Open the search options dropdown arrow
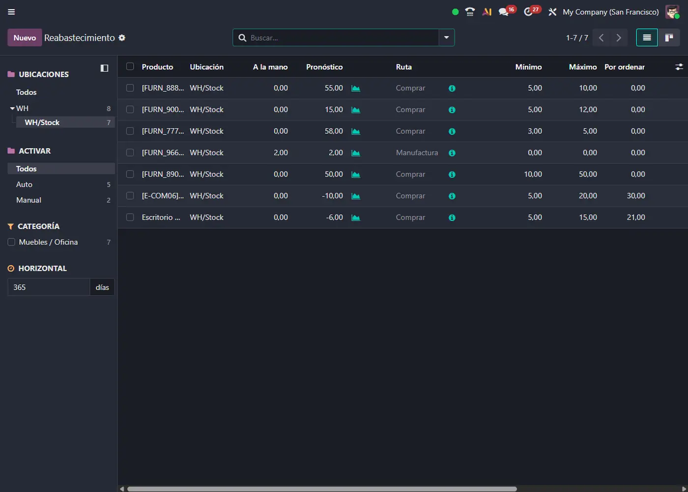The width and height of the screenshot is (688, 492). (x=446, y=38)
